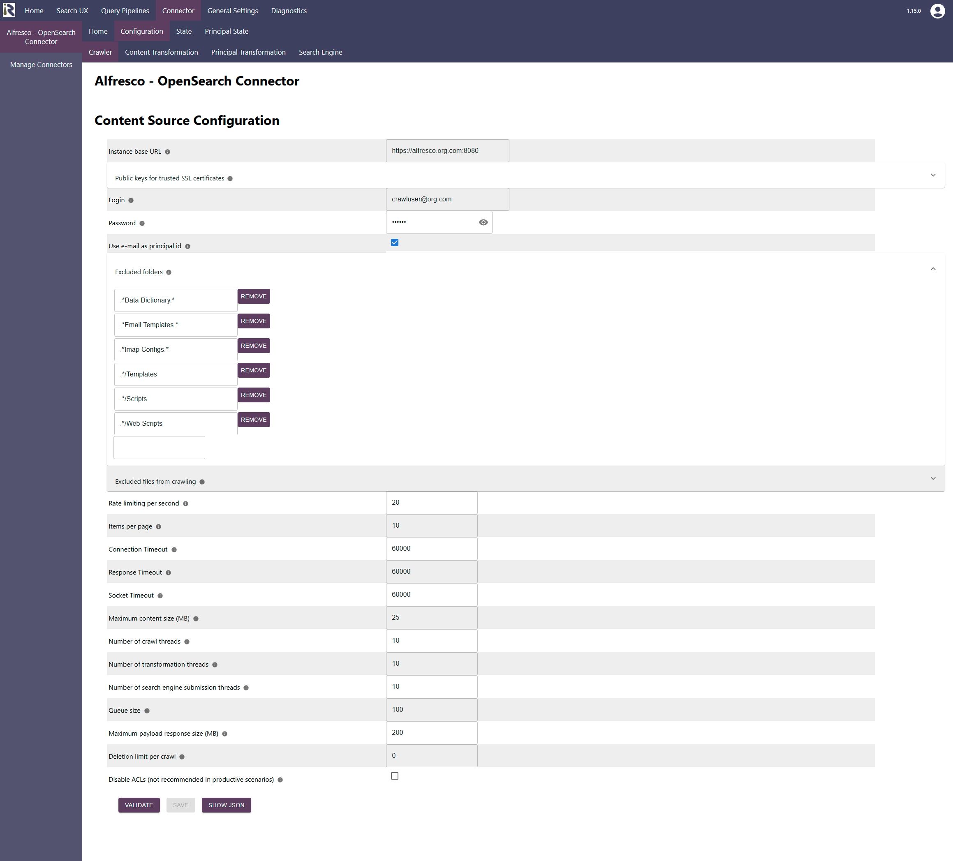Viewport: 953px width, 861px height.
Task: Expand Public keys for trusted SSL certificates
Action: pos(933,175)
